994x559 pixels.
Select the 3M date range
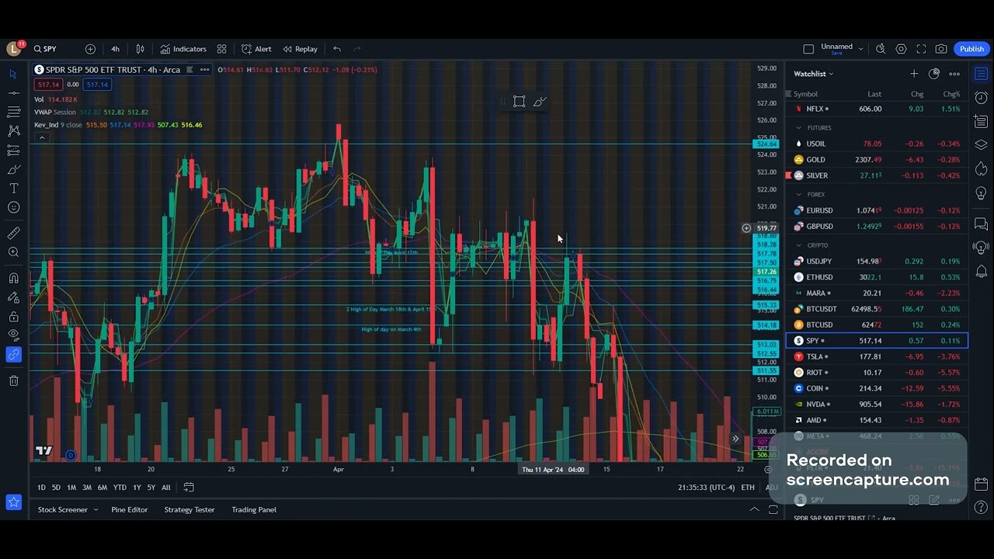click(87, 488)
